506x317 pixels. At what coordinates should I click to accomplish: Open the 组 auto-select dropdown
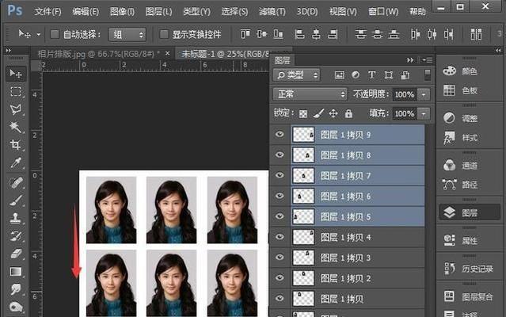coord(127,34)
